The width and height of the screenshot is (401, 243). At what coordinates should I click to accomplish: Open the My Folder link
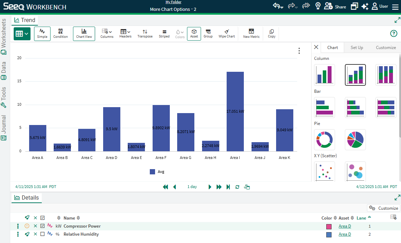[x=173, y=2]
